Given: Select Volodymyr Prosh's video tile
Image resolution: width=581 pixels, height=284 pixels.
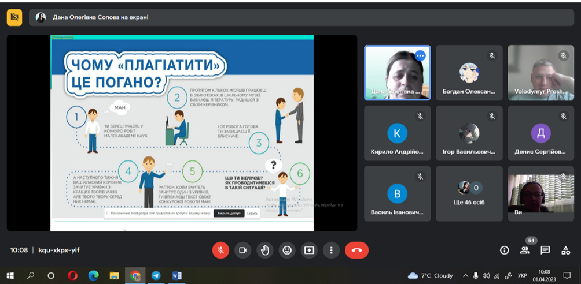Looking at the screenshot, I should (540, 73).
